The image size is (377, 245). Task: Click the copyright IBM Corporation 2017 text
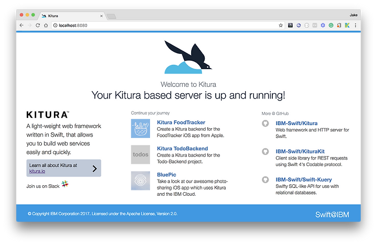coord(103,214)
